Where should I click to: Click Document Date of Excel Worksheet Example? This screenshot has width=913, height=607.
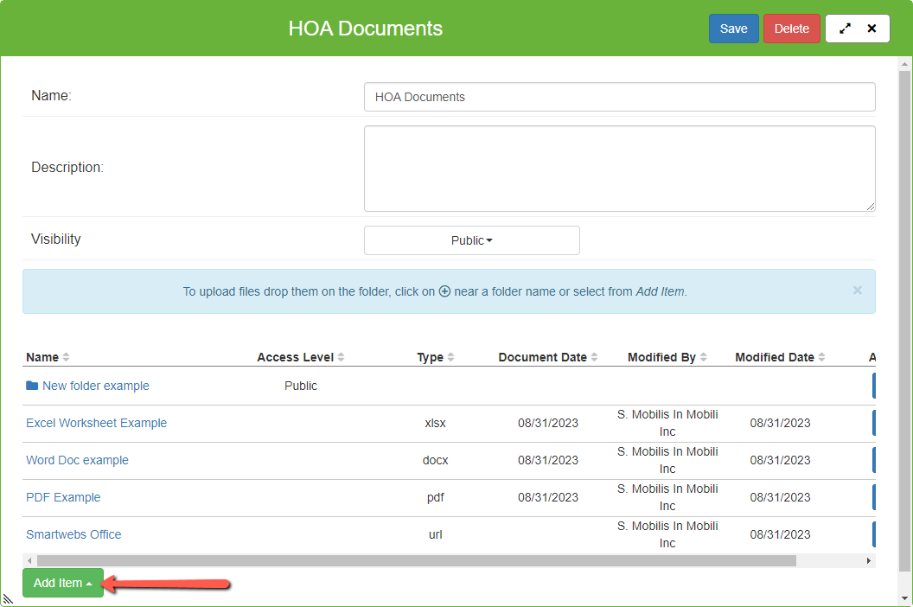[x=548, y=423]
